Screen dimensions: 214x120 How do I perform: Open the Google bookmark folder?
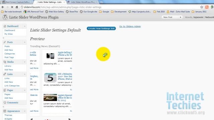click(x=104, y=12)
